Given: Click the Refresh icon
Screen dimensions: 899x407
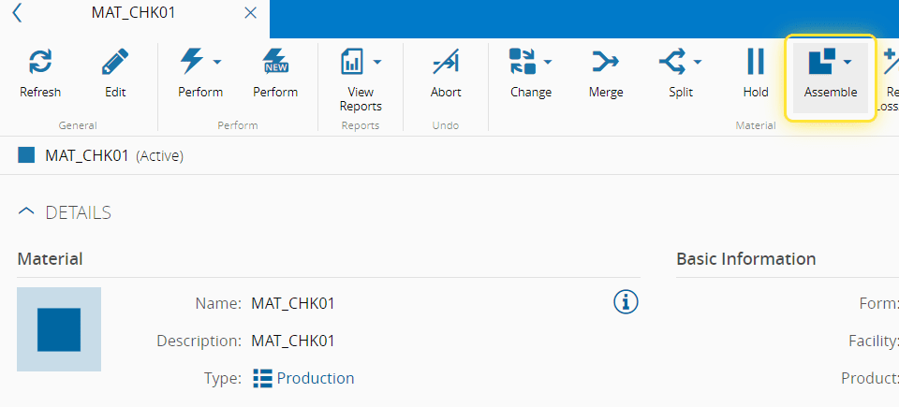Looking at the screenshot, I should click(40, 63).
